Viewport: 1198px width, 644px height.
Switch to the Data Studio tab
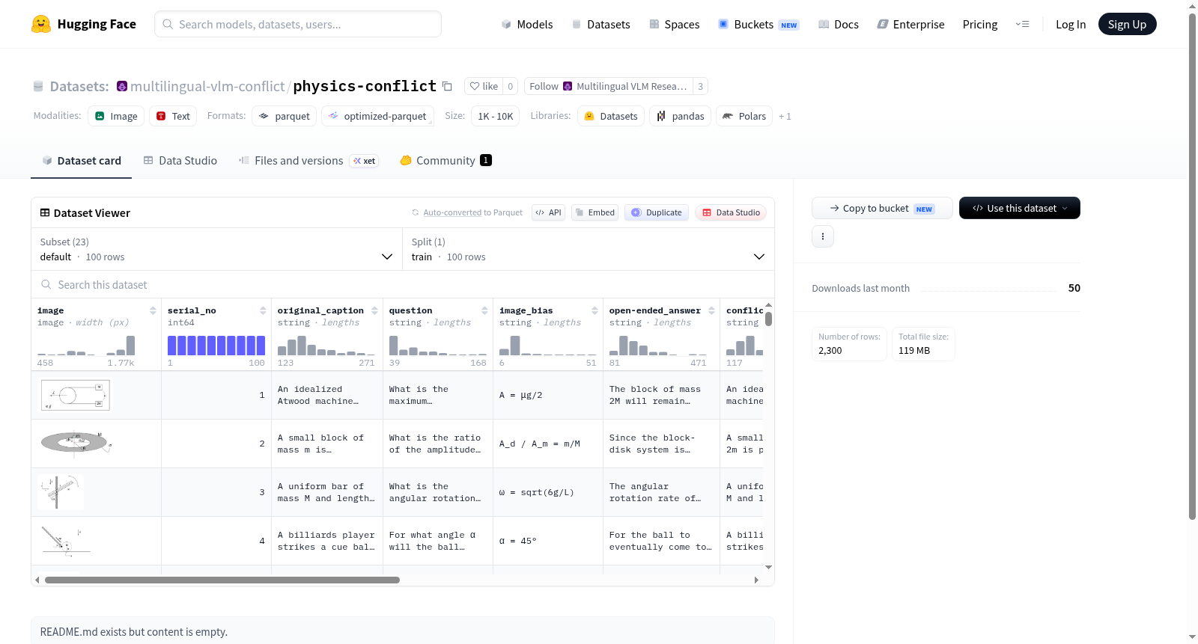point(180,161)
